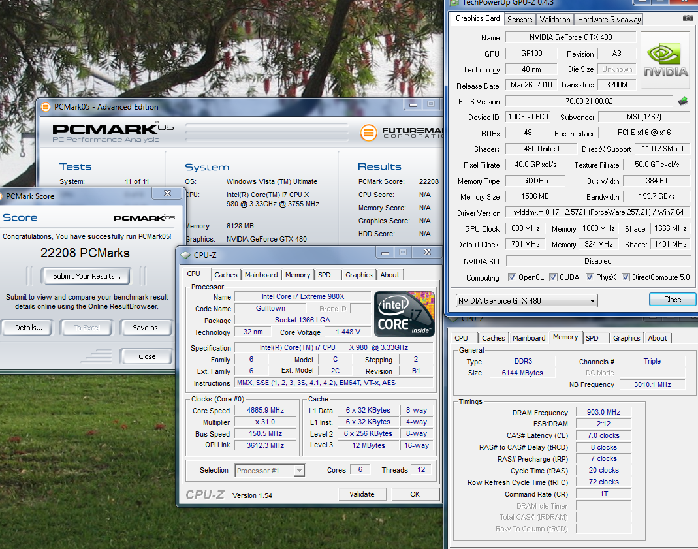Click the GPU name field NVIDIA GeForce GTX 480

(571, 37)
